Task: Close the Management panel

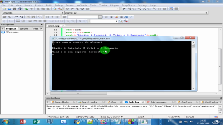Action: [x=42, y=25]
